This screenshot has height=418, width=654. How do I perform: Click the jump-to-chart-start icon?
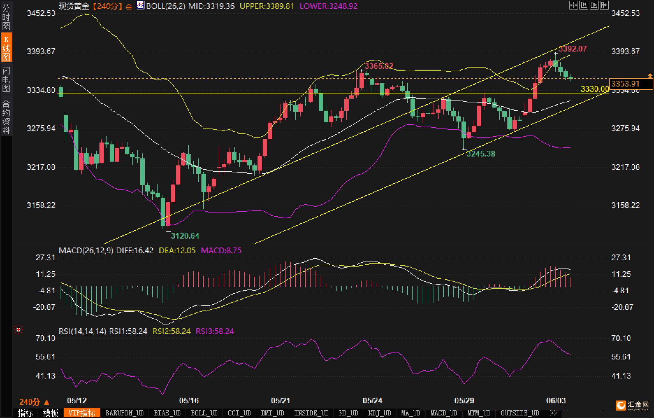click(x=584, y=5)
